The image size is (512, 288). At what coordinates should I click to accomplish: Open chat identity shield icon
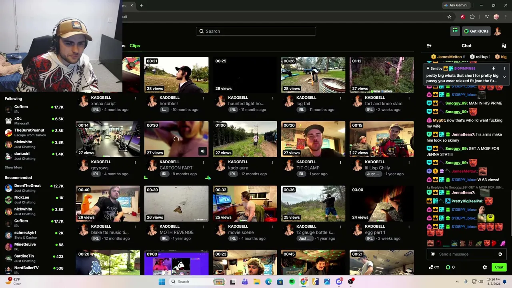[x=432, y=254]
